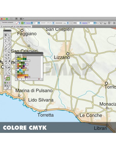This screenshot has width=116, height=150.
Task: Change the stroke weight with the stepper arrows
Action: pyautogui.click(x=32, y=23)
